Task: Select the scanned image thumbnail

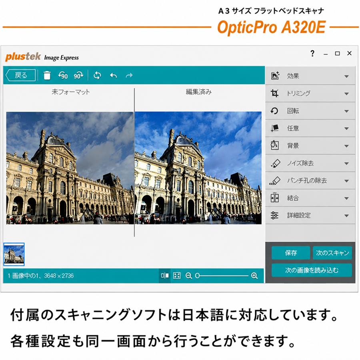Action: click(x=14, y=254)
